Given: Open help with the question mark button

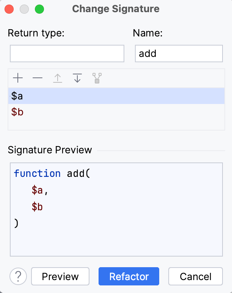Looking at the screenshot, I should (x=18, y=276).
